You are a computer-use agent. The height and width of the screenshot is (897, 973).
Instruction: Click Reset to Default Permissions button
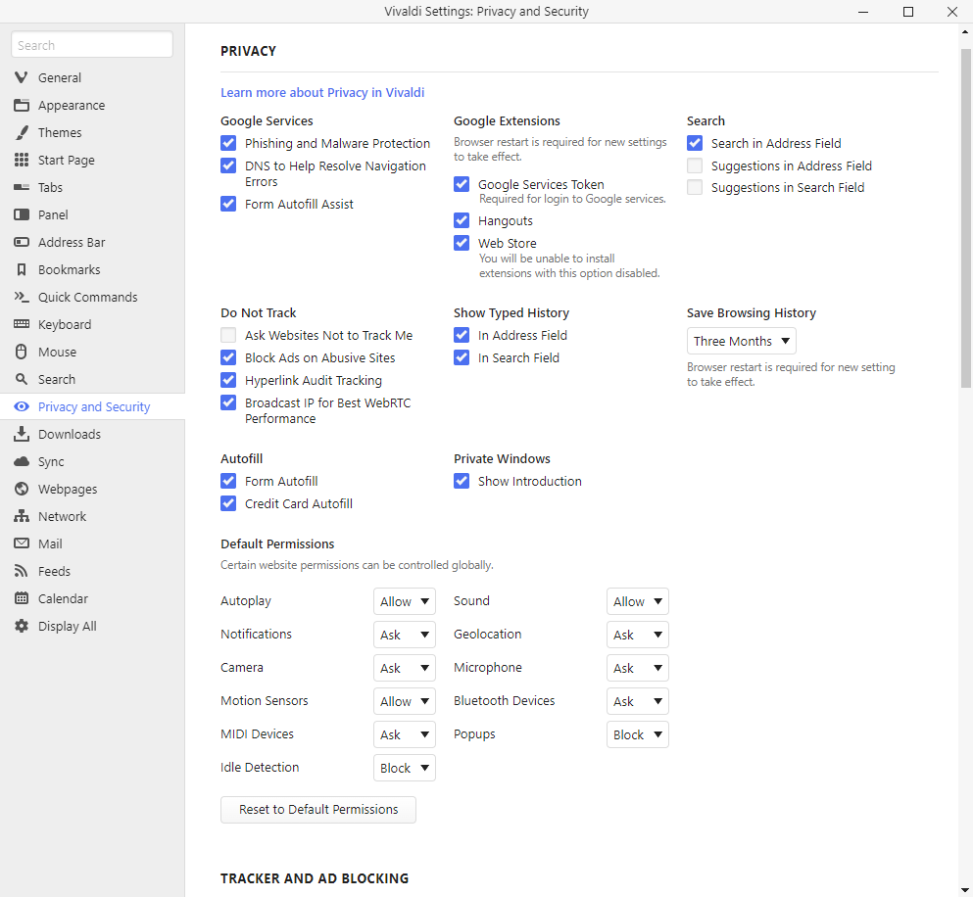(318, 810)
